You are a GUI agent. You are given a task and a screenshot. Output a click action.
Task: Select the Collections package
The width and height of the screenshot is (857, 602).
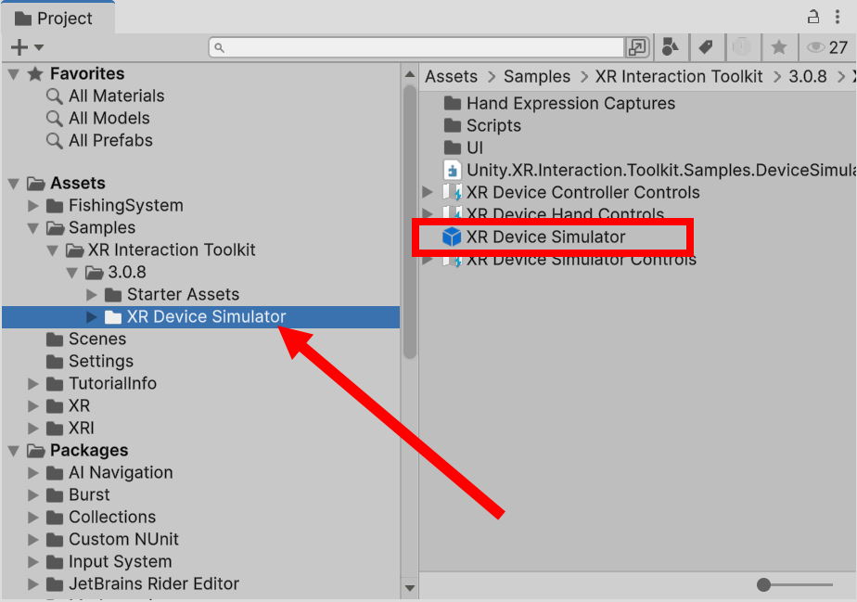coord(101,518)
